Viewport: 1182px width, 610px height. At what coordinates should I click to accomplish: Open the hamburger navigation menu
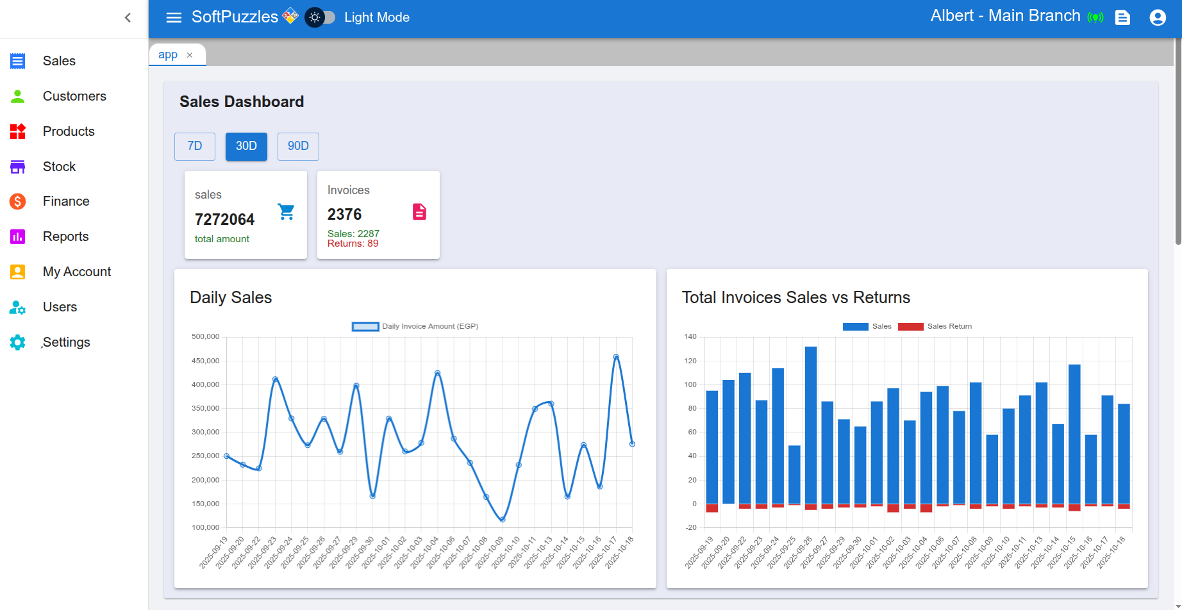click(174, 17)
